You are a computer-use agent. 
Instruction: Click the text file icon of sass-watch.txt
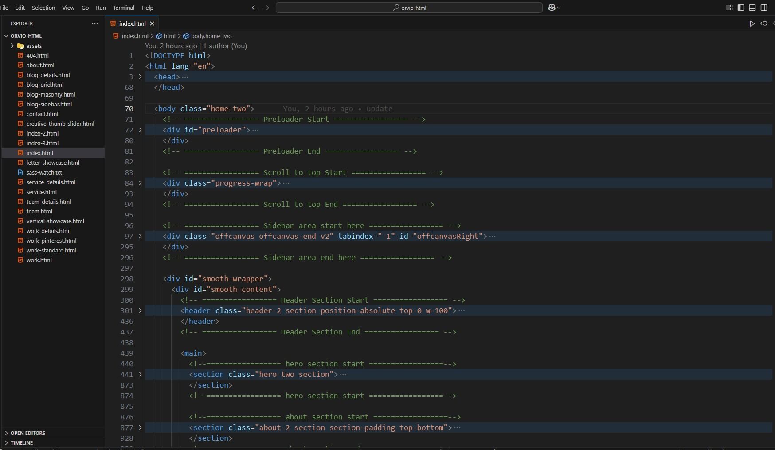[x=20, y=172]
